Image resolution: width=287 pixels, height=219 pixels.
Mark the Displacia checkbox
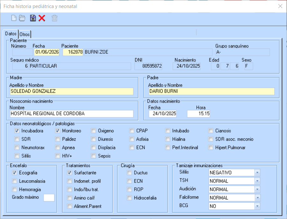tap(93, 147)
